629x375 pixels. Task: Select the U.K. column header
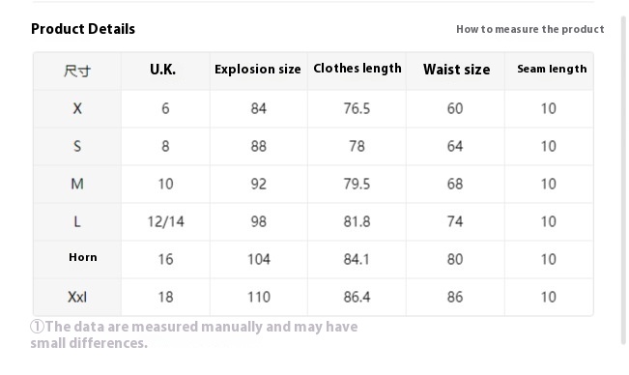tap(163, 70)
